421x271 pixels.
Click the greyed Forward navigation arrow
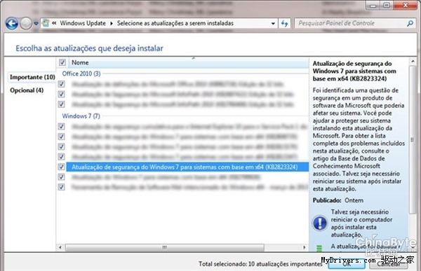26,24
